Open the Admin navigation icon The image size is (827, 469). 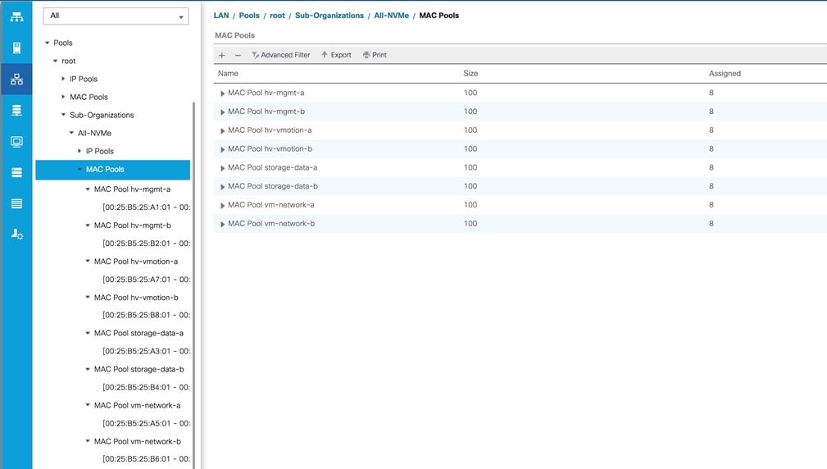tap(17, 234)
